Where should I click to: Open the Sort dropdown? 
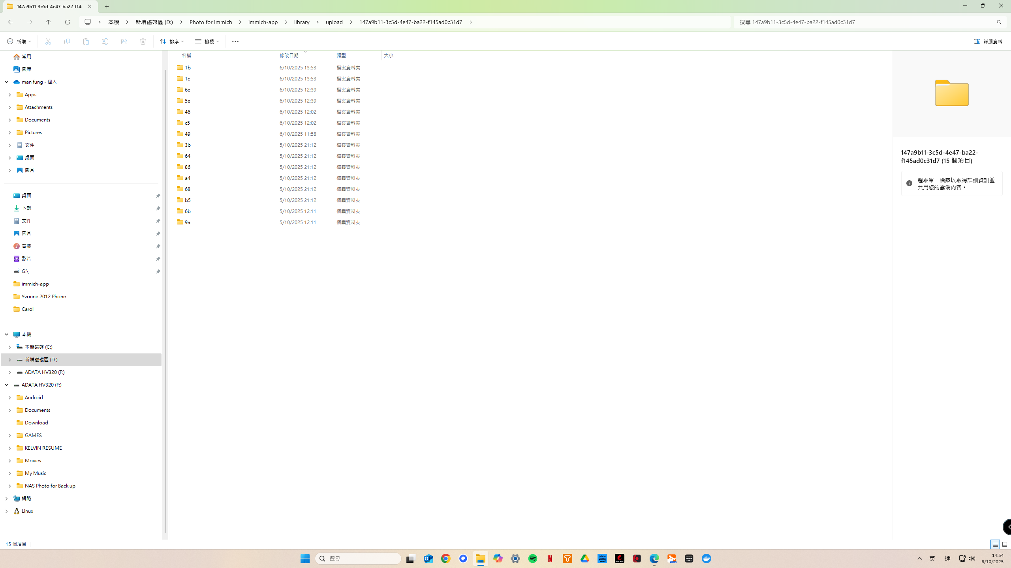(172, 41)
